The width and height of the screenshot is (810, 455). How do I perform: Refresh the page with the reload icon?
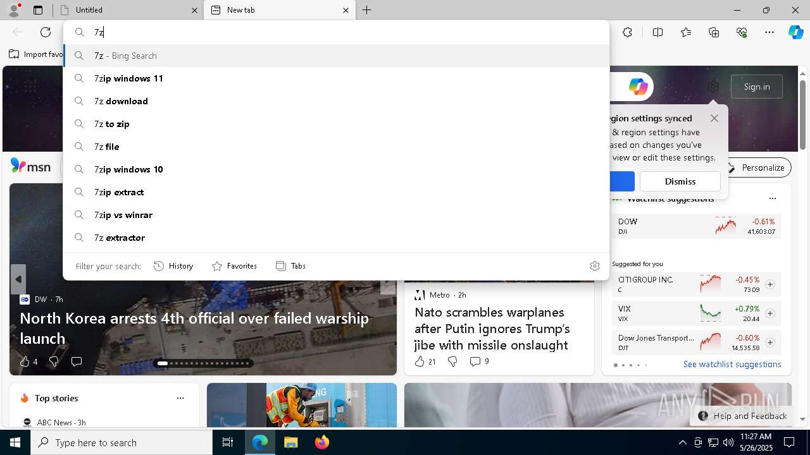[46, 32]
